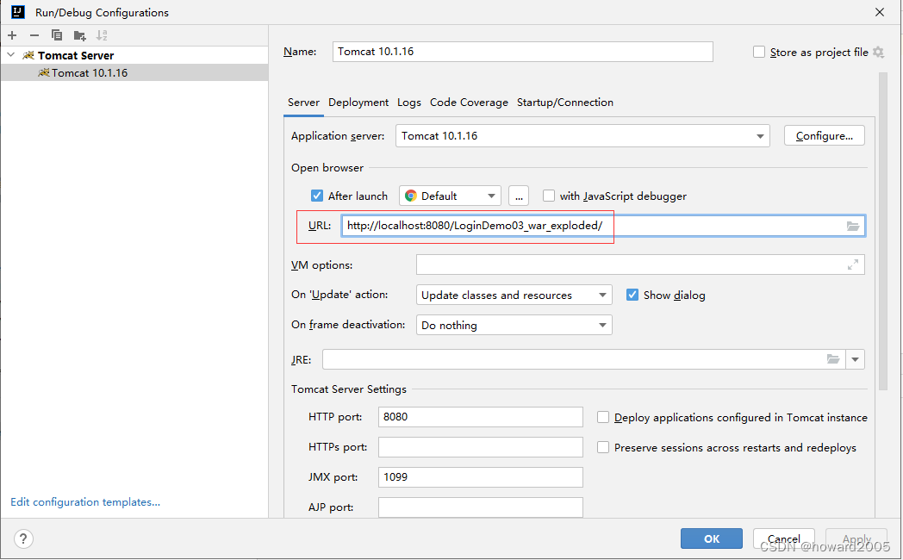Uncheck After launch checkbox
The width and height of the screenshot is (903, 560).
(x=317, y=196)
